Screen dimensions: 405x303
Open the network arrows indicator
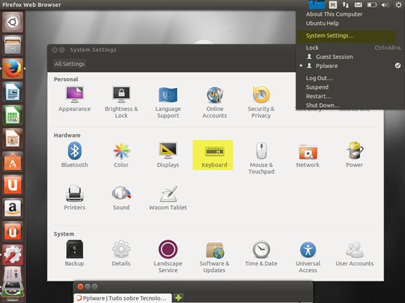(x=346, y=5)
